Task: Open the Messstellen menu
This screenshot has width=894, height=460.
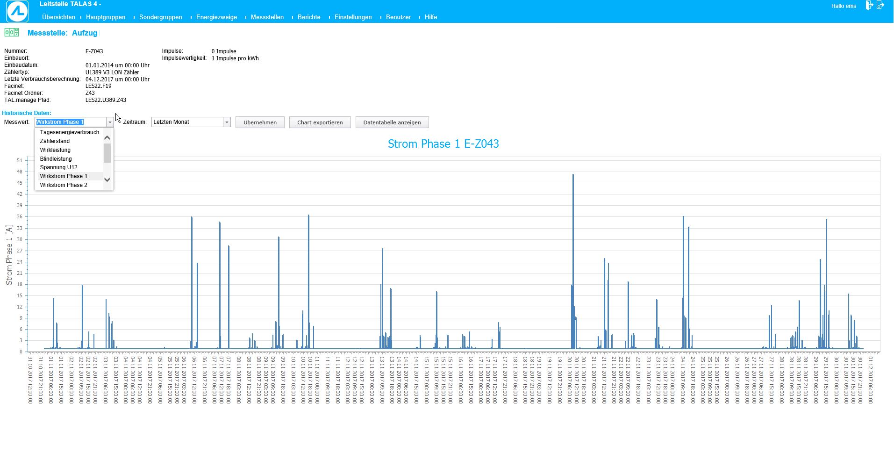Action: 267,17
